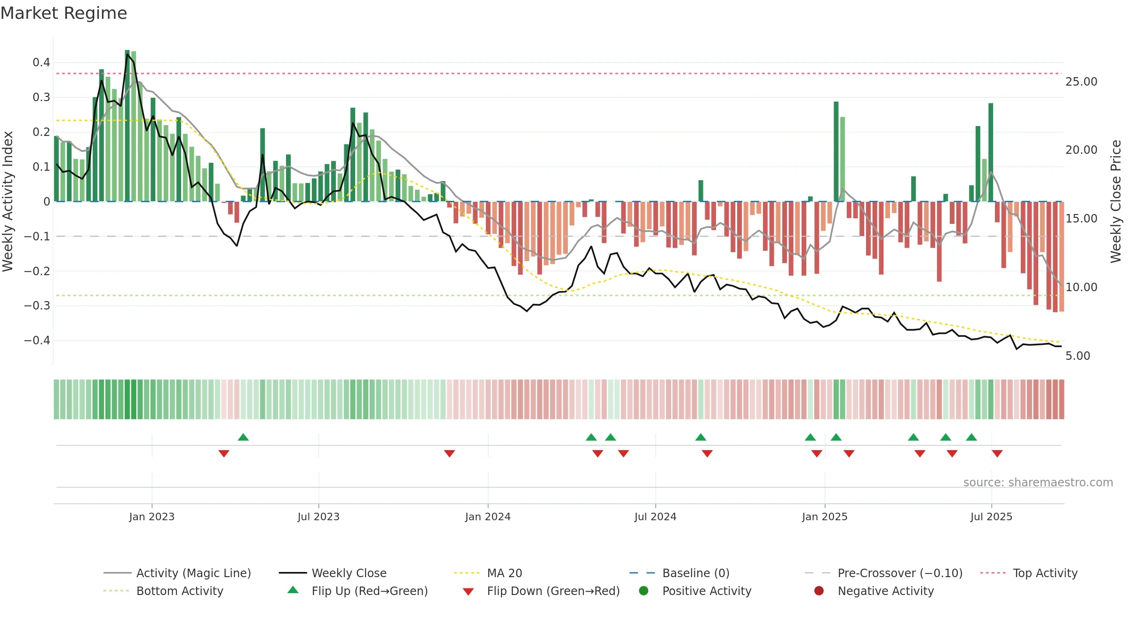Toggle the Baseline (0) legend entry

679,573
